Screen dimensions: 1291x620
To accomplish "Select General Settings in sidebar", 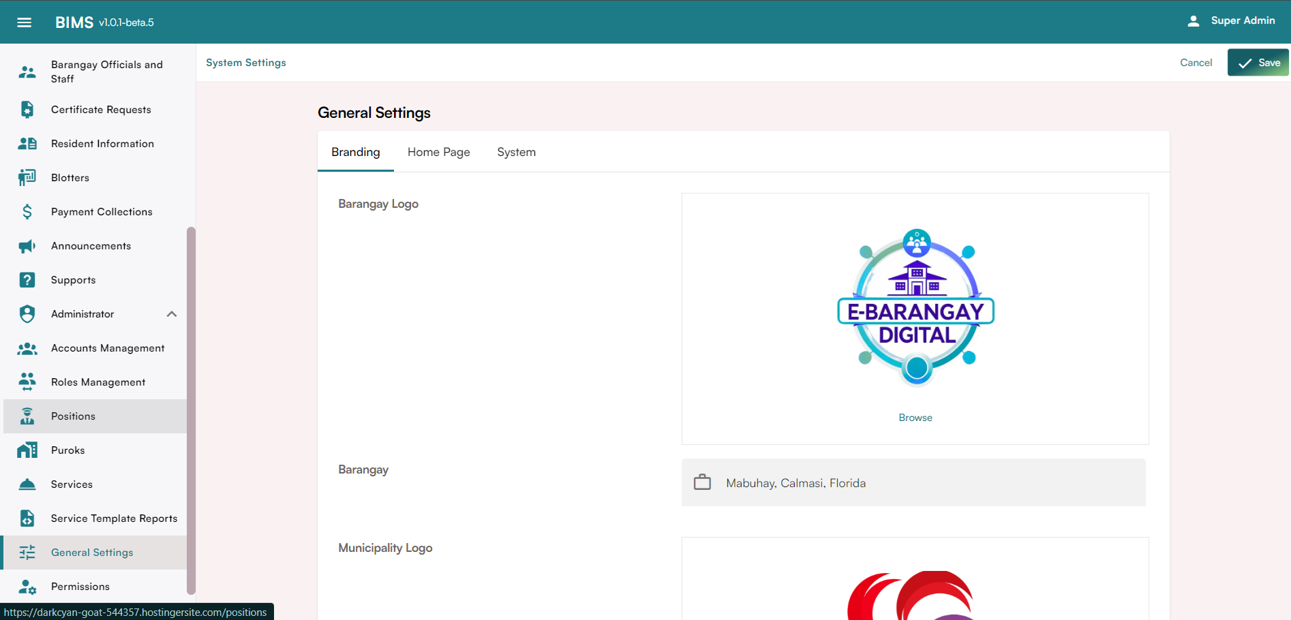I will coord(95,553).
